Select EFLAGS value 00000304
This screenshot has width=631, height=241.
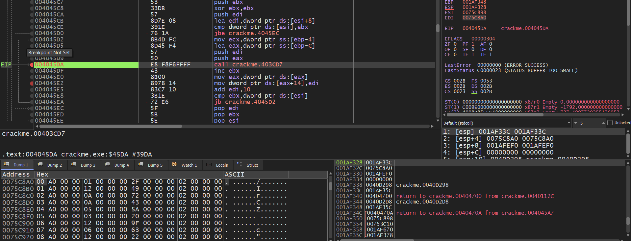click(x=483, y=39)
